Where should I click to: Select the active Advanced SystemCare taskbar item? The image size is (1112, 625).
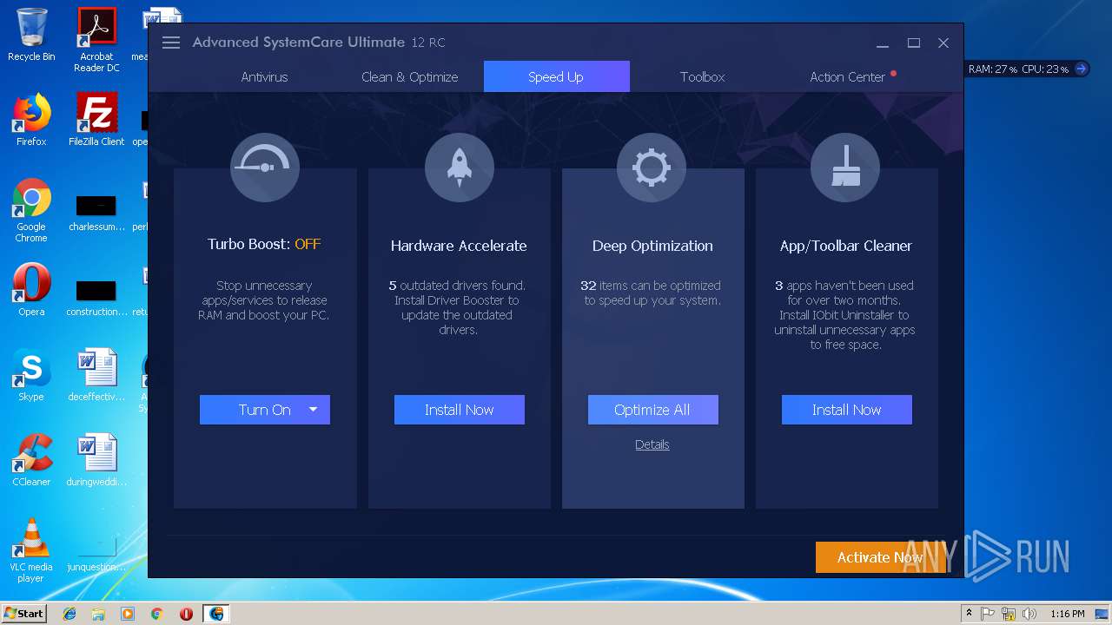point(216,614)
